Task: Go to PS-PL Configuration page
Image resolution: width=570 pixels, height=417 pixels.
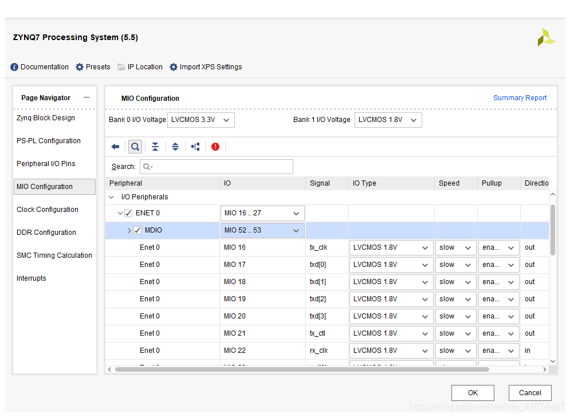Action: tap(49, 141)
